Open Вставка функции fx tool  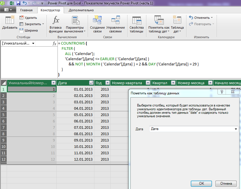56,20
